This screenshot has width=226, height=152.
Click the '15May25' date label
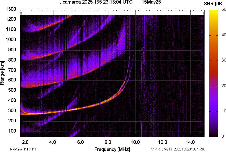[x=151, y=2]
